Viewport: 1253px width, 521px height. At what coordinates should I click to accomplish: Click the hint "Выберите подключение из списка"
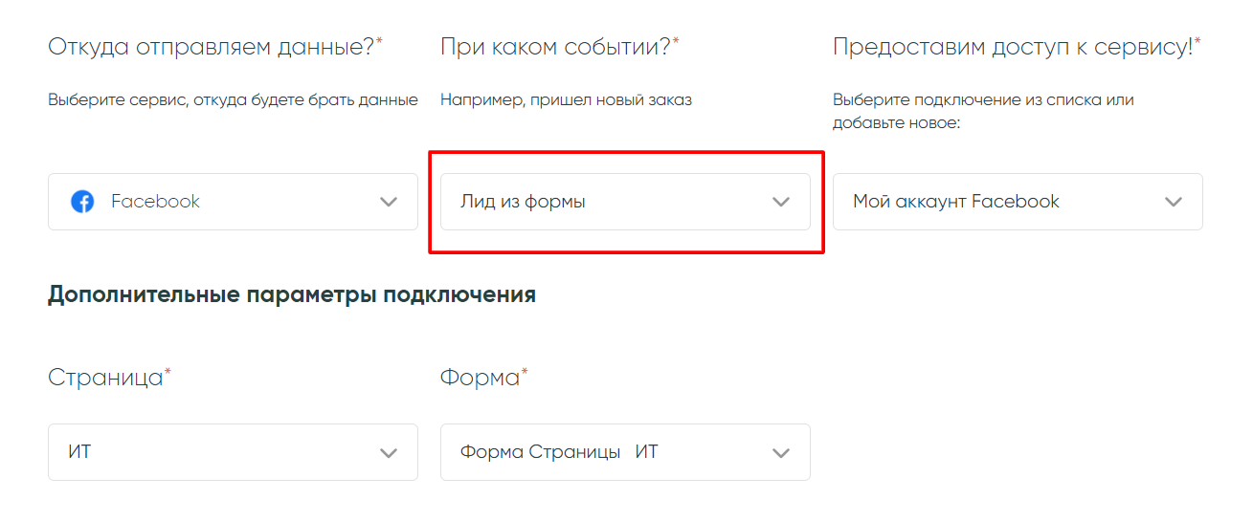(983, 99)
